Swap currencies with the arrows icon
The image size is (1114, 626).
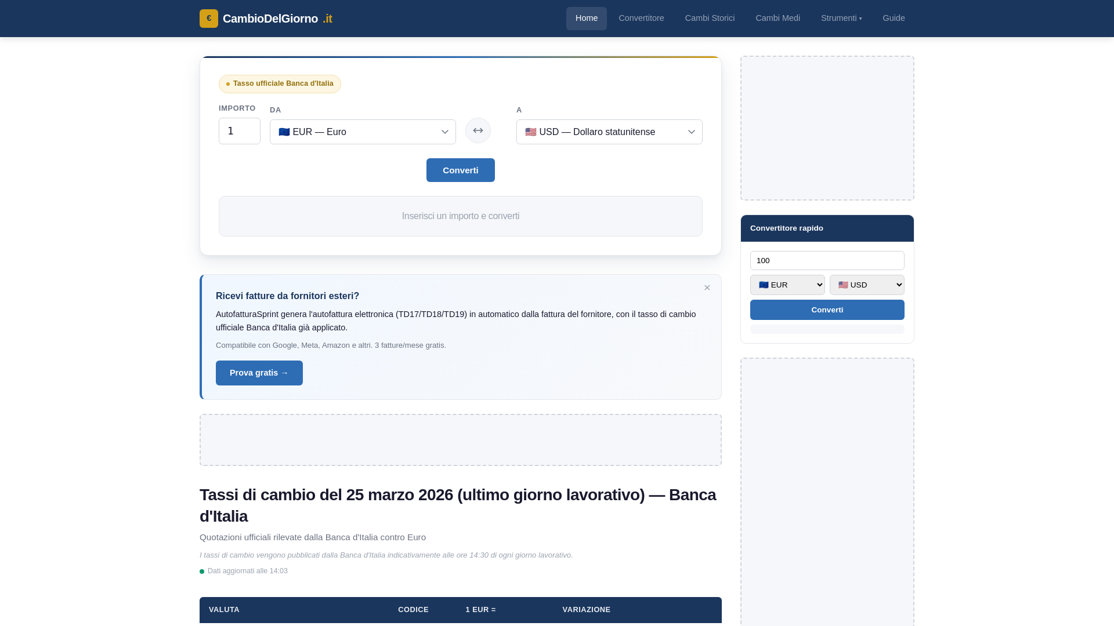click(478, 130)
